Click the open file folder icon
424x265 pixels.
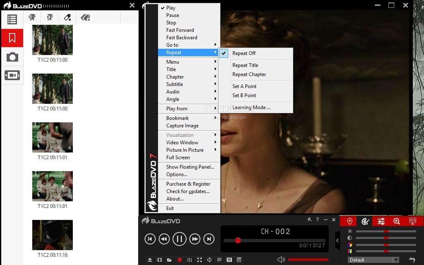(169, 260)
